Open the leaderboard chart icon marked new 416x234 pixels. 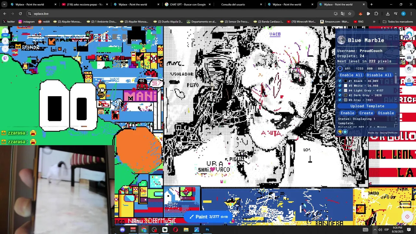[409, 80]
